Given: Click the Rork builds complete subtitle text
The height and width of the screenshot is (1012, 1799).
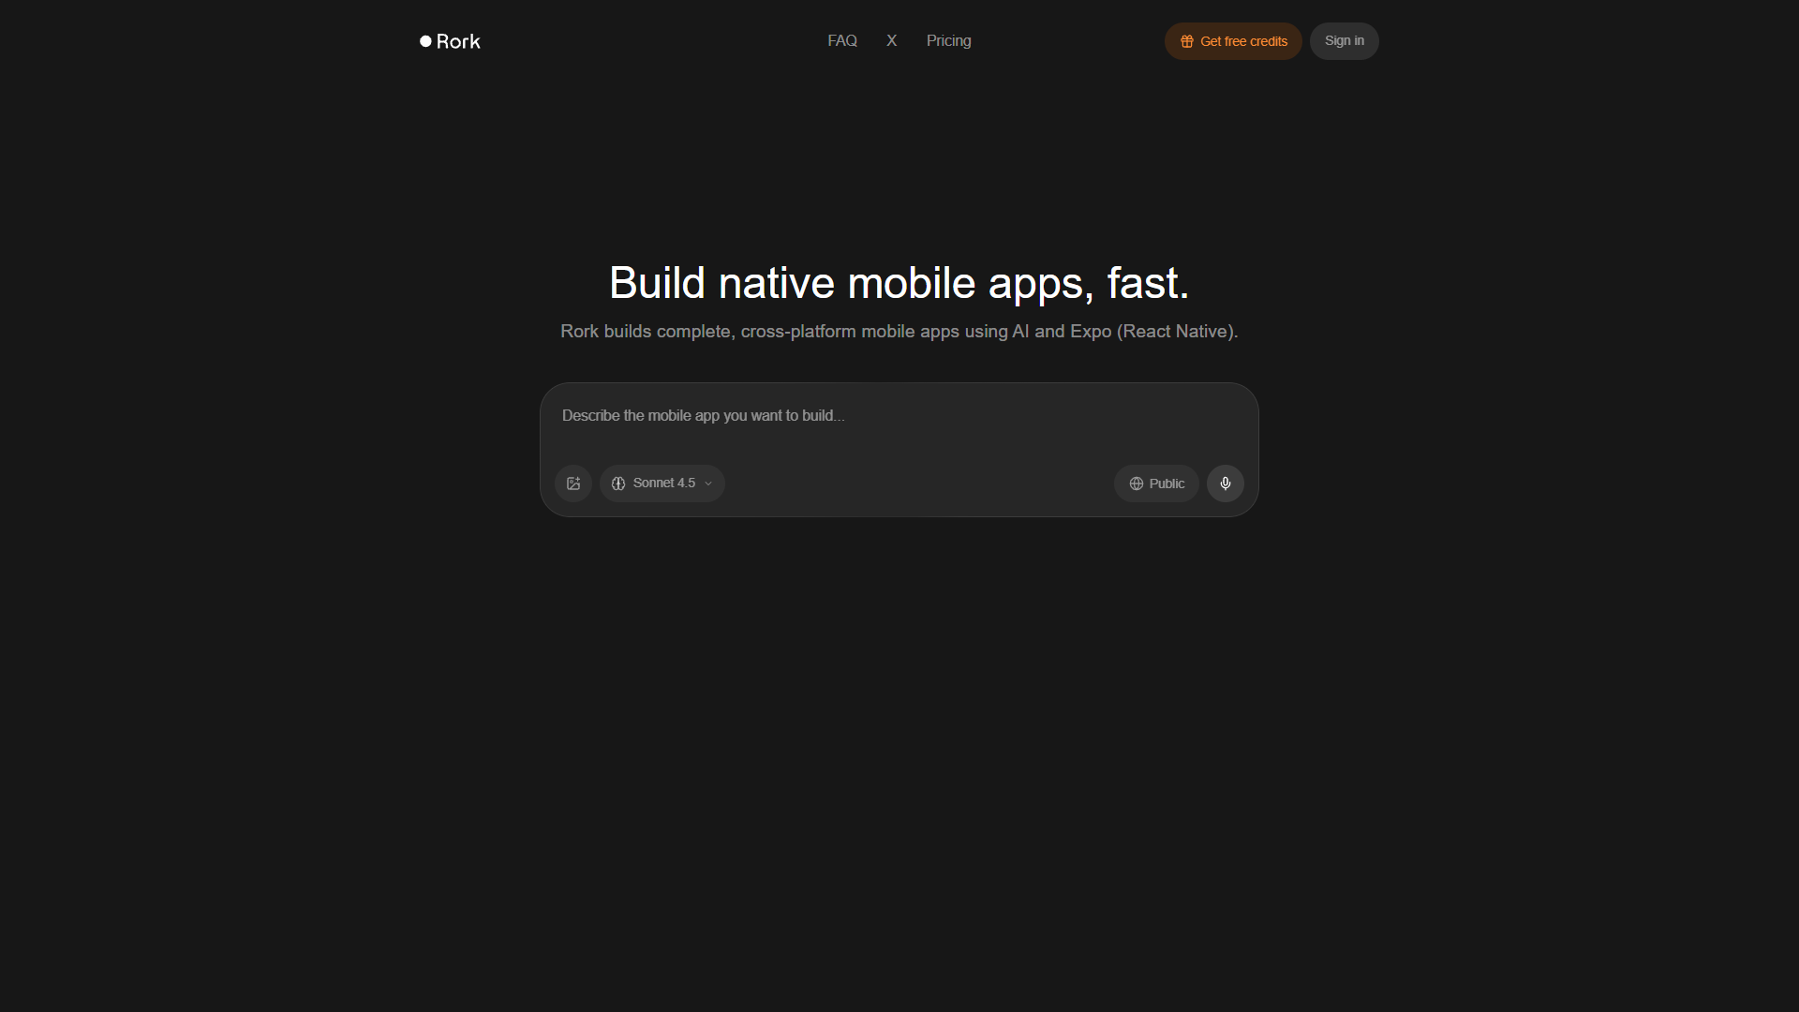Looking at the screenshot, I should (899, 332).
